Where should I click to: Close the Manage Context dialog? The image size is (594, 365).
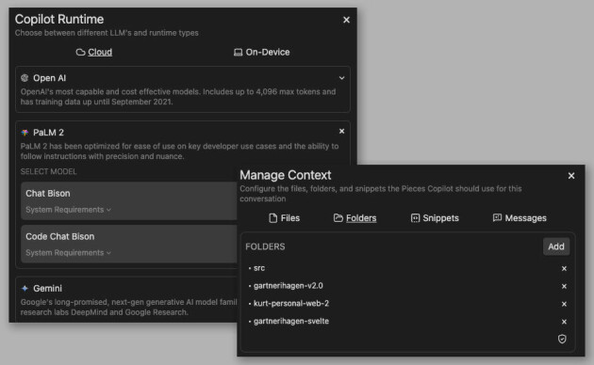[571, 176]
